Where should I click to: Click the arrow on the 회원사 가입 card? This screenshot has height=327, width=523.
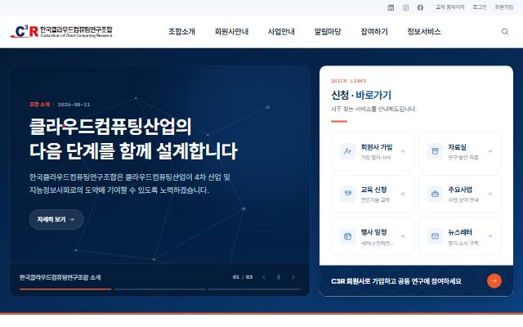(x=403, y=151)
